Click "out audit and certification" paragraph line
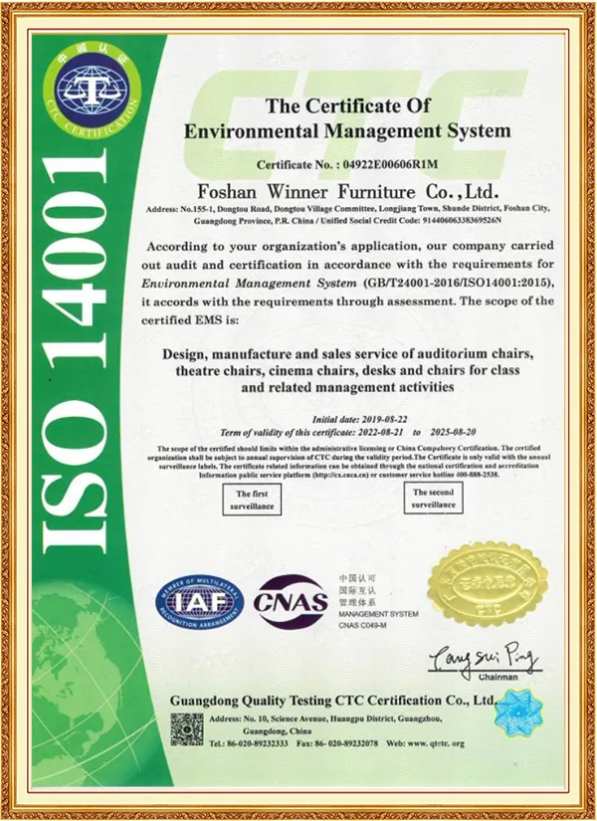 [347, 265]
